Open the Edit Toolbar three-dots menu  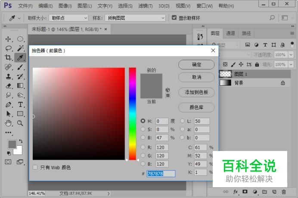coord(8,132)
